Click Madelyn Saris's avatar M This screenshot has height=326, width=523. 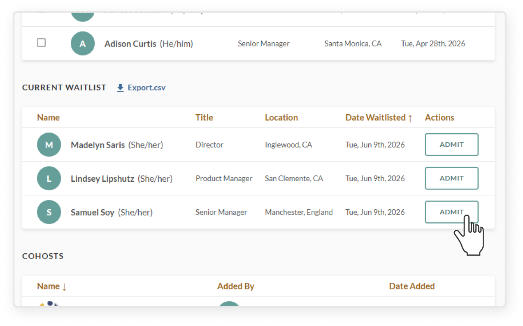[x=49, y=145]
